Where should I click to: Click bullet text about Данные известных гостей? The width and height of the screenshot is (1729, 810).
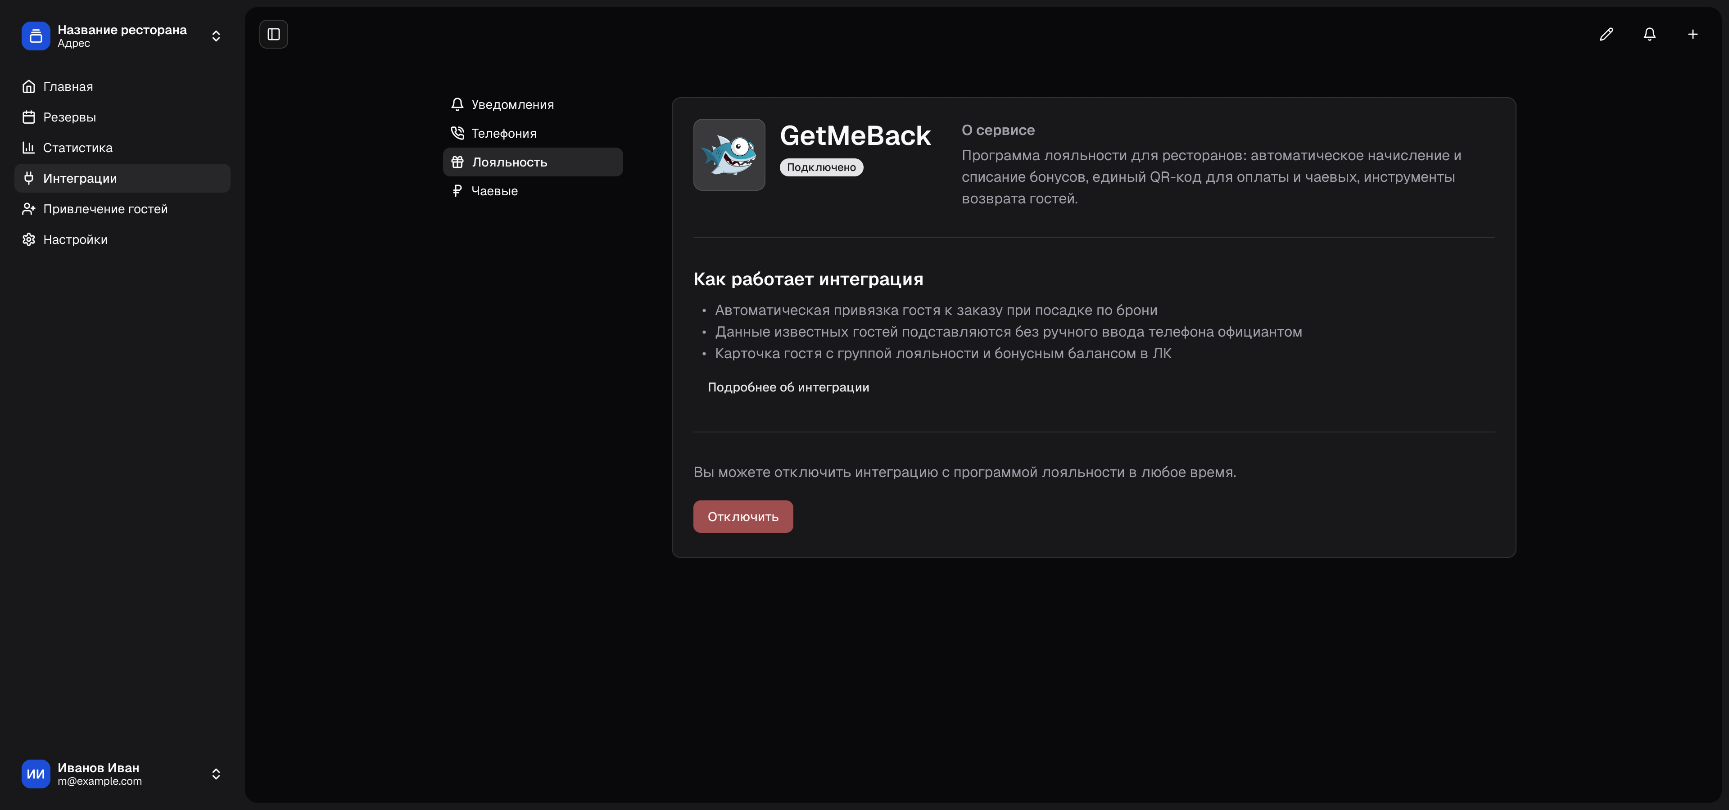pyautogui.click(x=1008, y=332)
